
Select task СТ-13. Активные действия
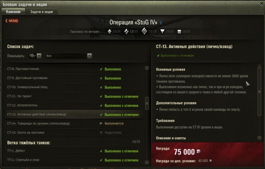coord(74,115)
